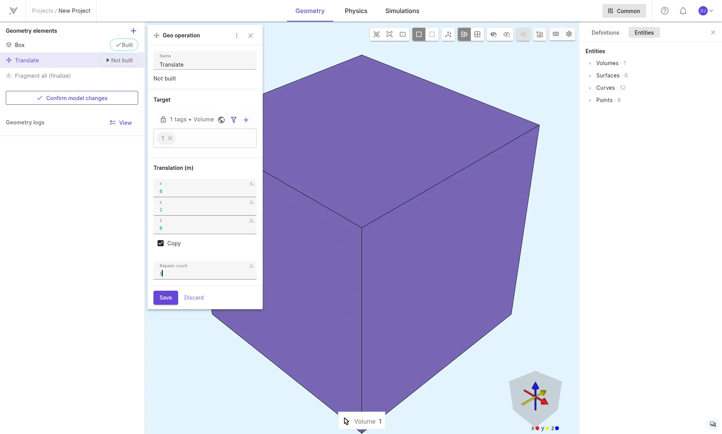Open the fx expression for y translation
Viewport: 722px width, 434px height.
coord(252,203)
